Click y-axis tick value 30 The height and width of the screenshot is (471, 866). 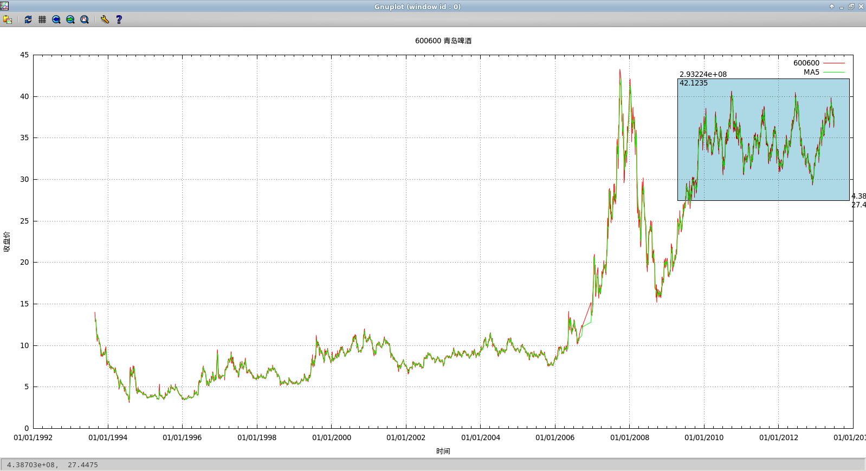pyautogui.click(x=24, y=179)
